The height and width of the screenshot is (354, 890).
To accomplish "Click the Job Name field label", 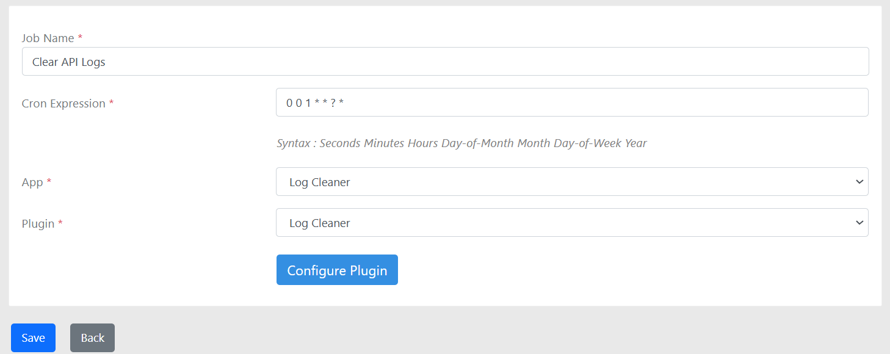I will (48, 38).
